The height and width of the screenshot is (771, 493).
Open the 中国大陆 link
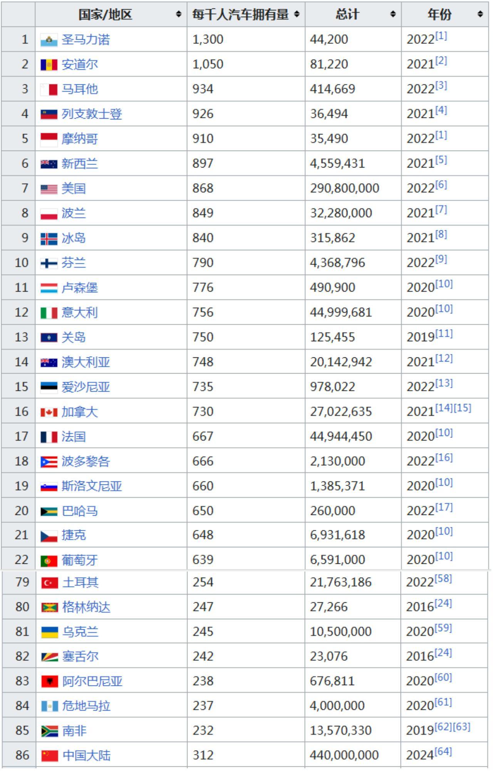point(86,756)
